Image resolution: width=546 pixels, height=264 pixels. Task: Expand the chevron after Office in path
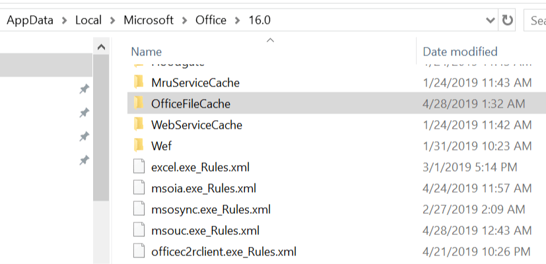pos(237,20)
